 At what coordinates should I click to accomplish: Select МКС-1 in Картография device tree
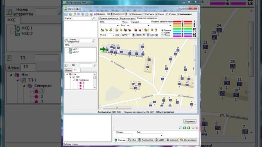coord(75,49)
